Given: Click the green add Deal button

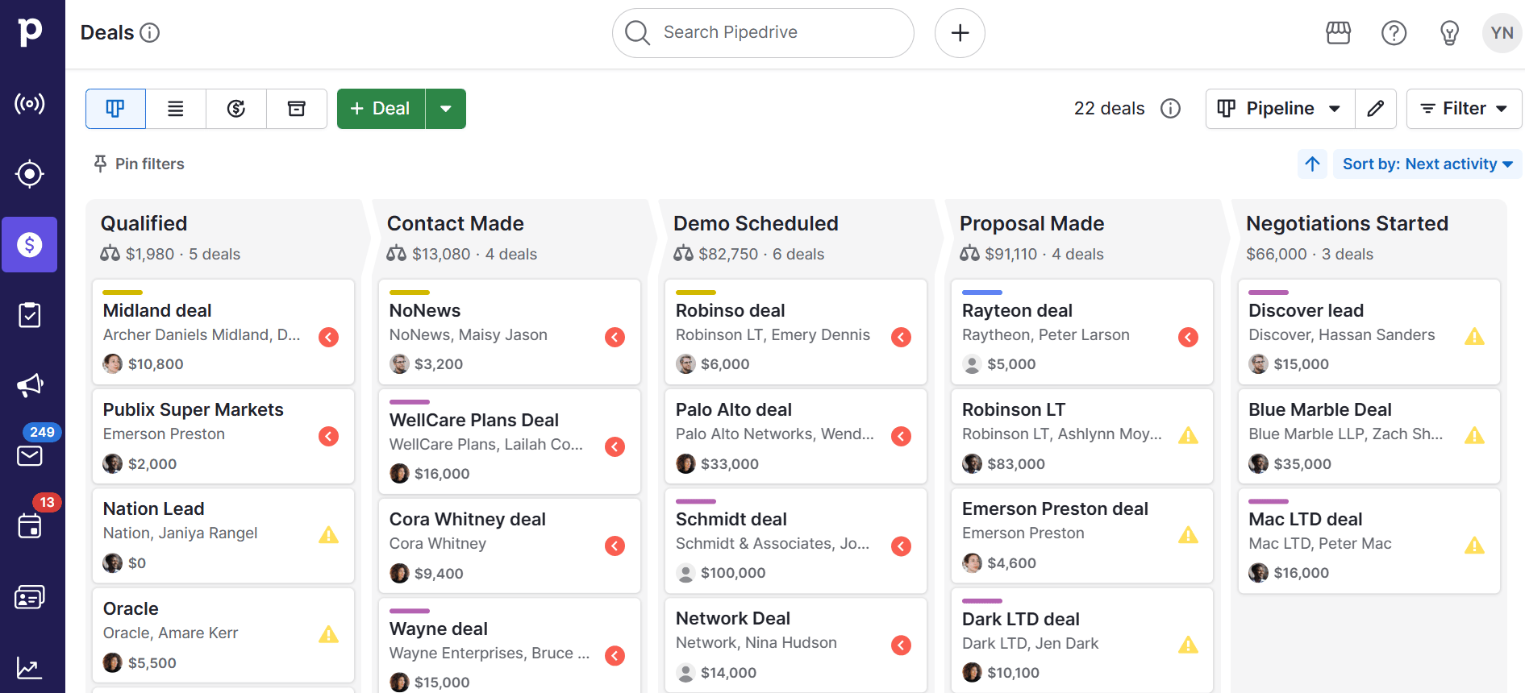Looking at the screenshot, I should pos(381,109).
